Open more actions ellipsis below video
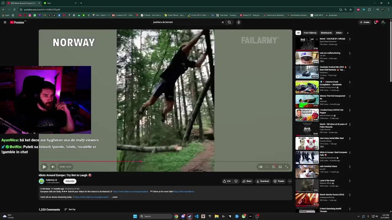This screenshot has width=392, height=220. point(290,181)
